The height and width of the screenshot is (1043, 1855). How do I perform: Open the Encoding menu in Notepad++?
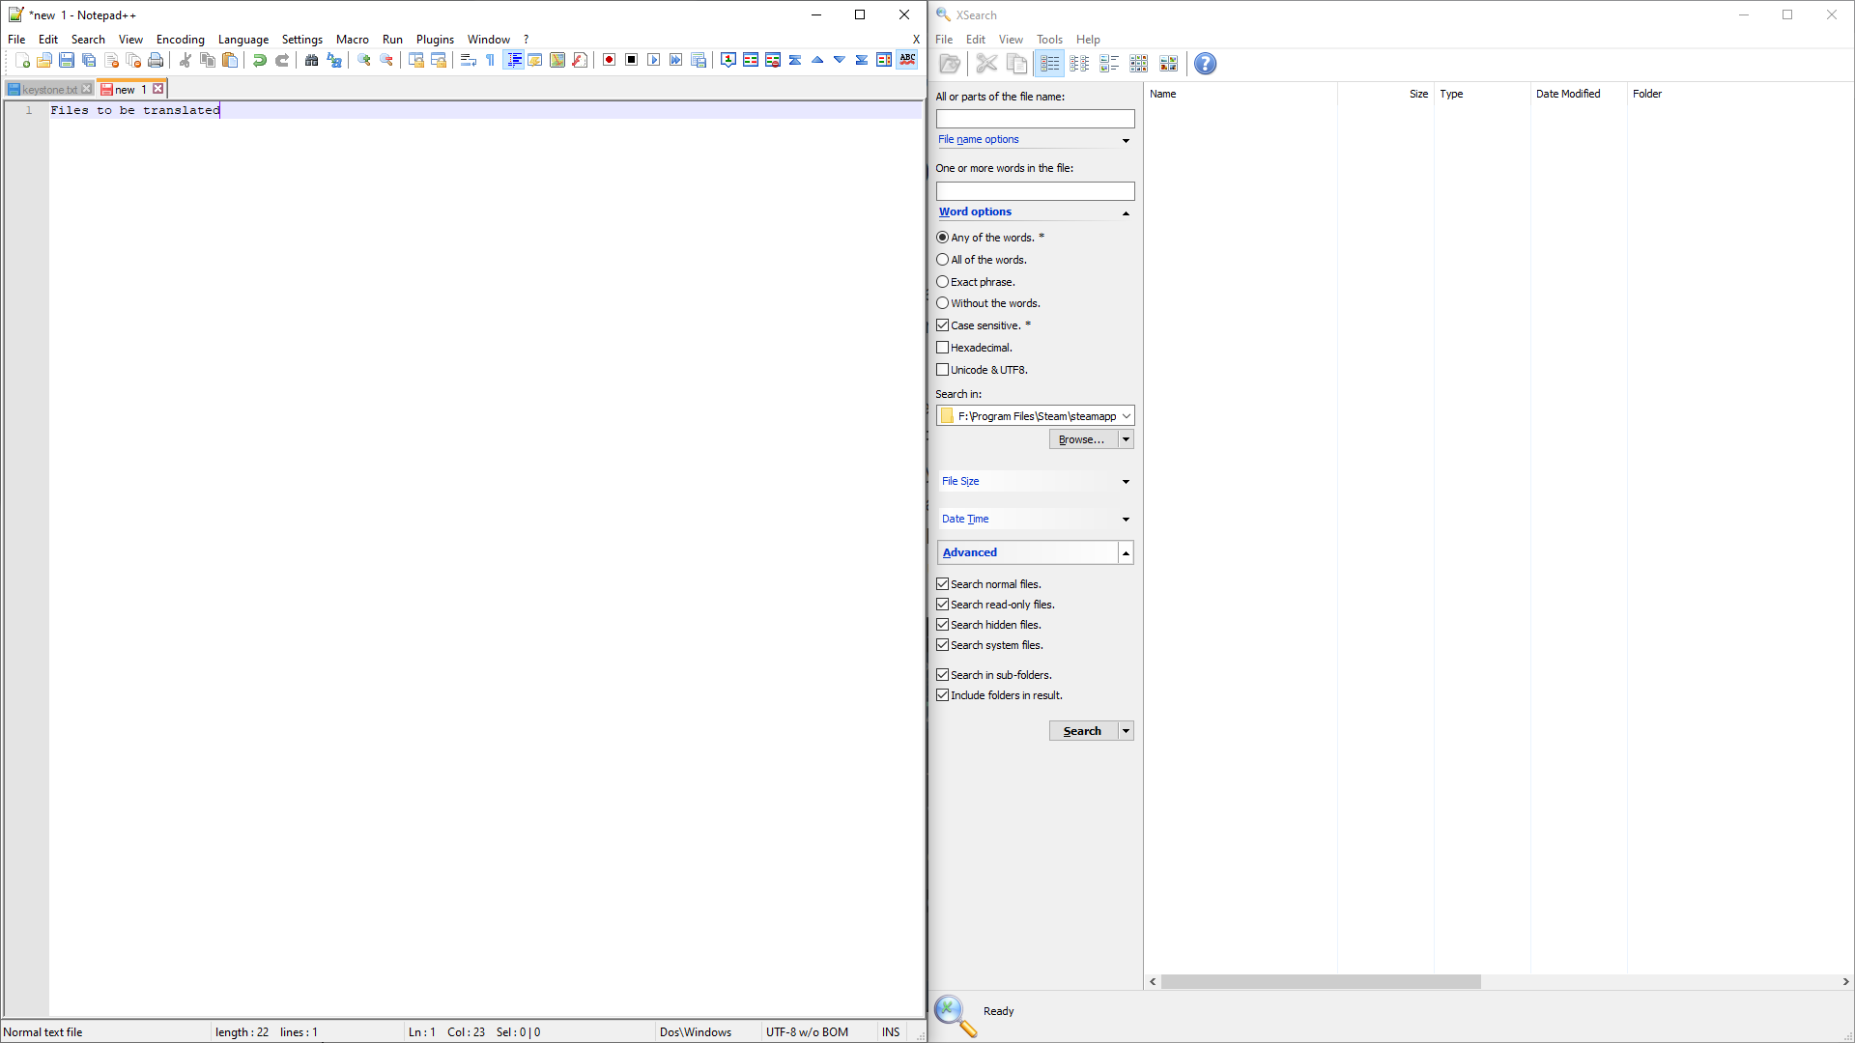[x=180, y=40]
